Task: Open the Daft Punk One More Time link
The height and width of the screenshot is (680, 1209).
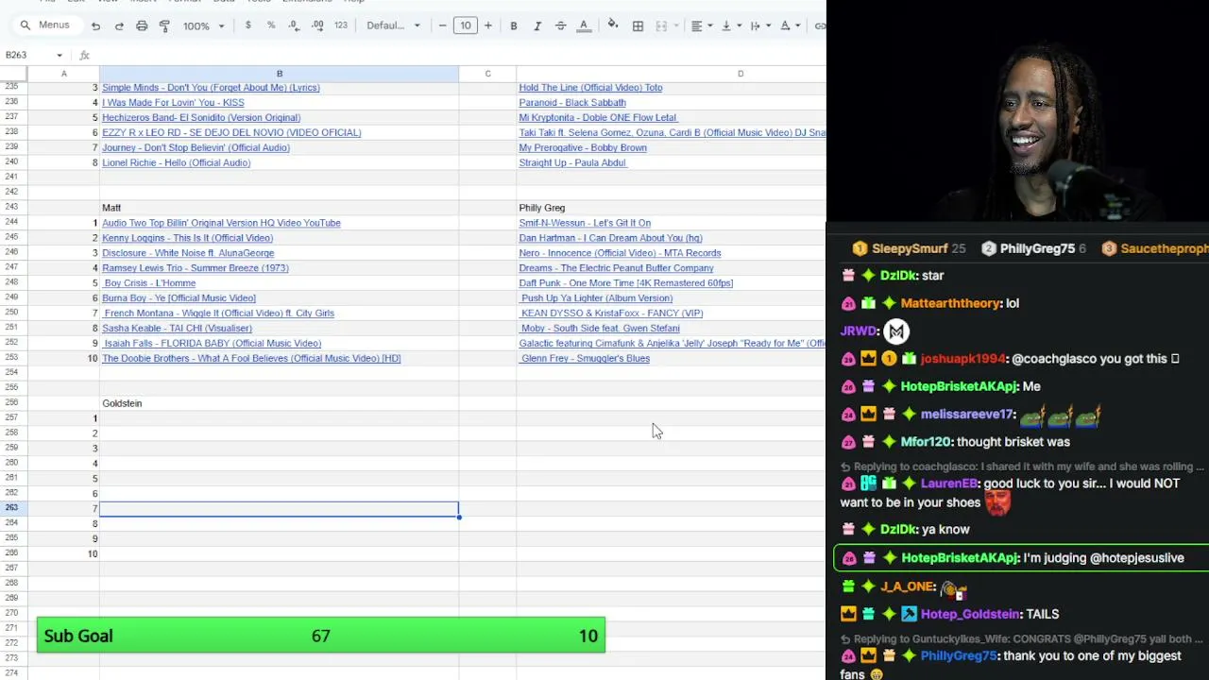Action: coord(625,283)
